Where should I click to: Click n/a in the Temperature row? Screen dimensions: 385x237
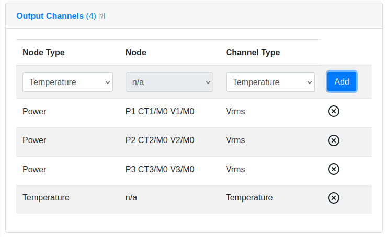coord(131,197)
